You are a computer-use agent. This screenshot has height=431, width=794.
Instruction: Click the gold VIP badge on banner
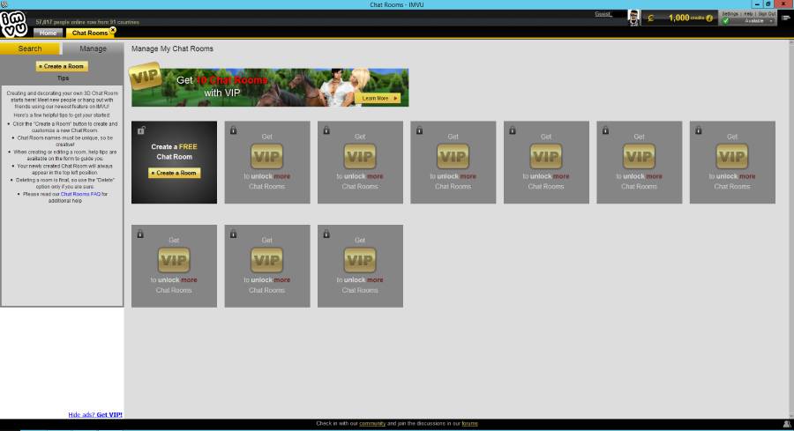click(146, 77)
